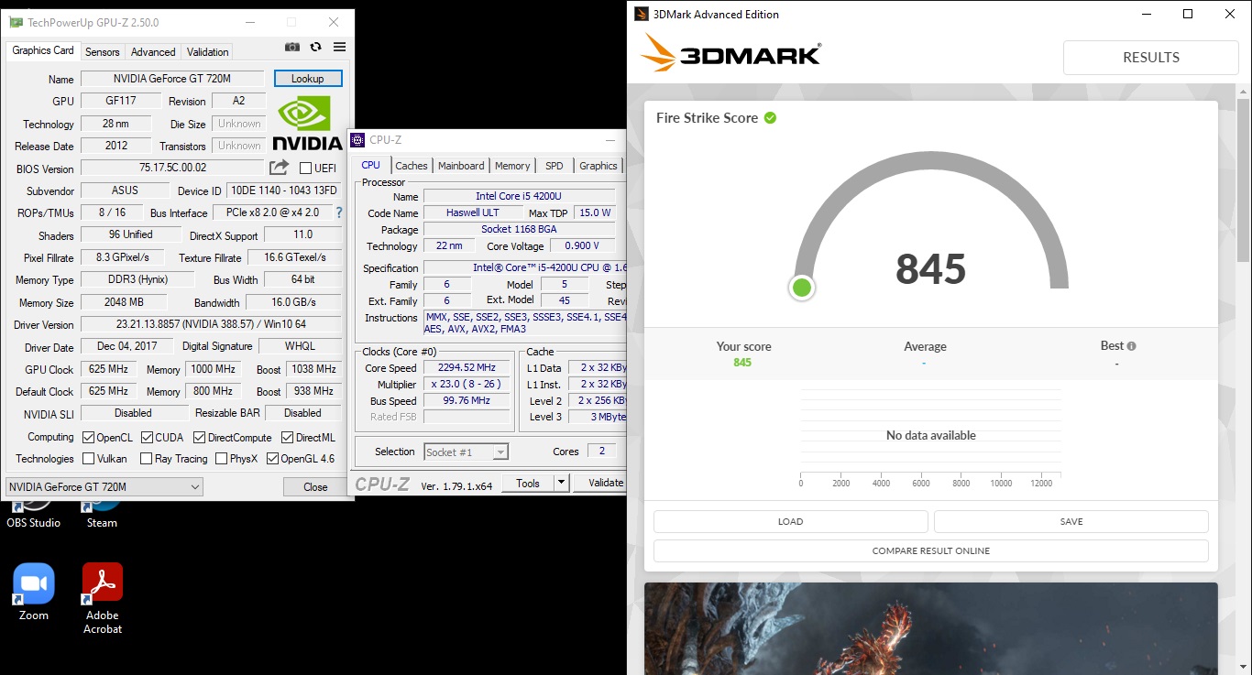The width and height of the screenshot is (1252, 675).
Task: Toggle the DirectML checkbox
Action: click(288, 438)
